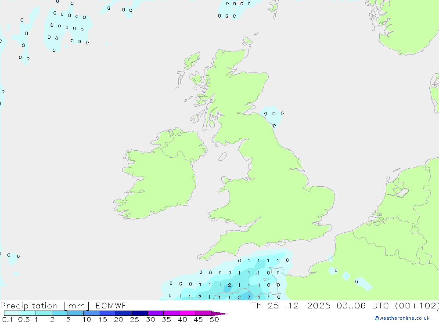The height and width of the screenshot is (322, 439).
Task: Click the 40–45 mm magenta legend swatch
Action: (x=187, y=313)
